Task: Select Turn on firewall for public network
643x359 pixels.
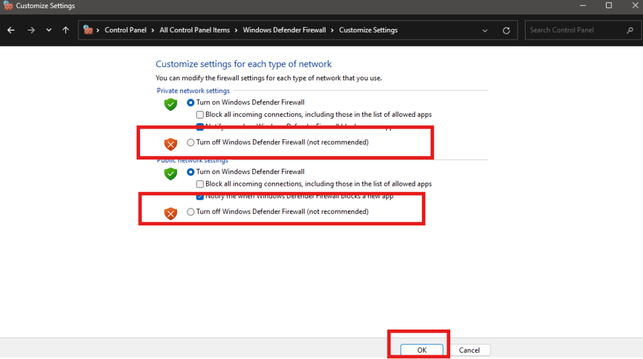Action: 191,172
